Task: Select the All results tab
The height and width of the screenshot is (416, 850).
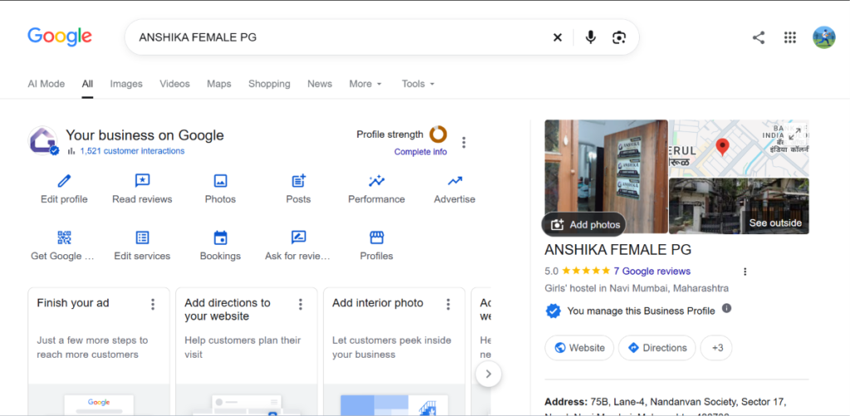Action: click(87, 84)
